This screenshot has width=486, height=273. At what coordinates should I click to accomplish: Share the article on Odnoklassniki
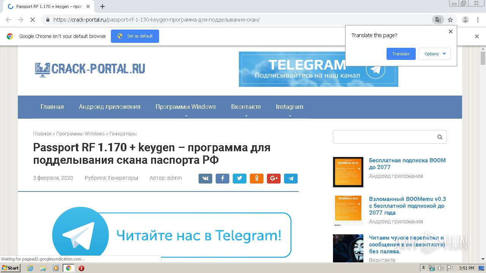(x=257, y=179)
